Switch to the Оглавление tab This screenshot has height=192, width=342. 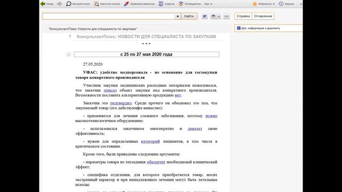click(x=263, y=16)
